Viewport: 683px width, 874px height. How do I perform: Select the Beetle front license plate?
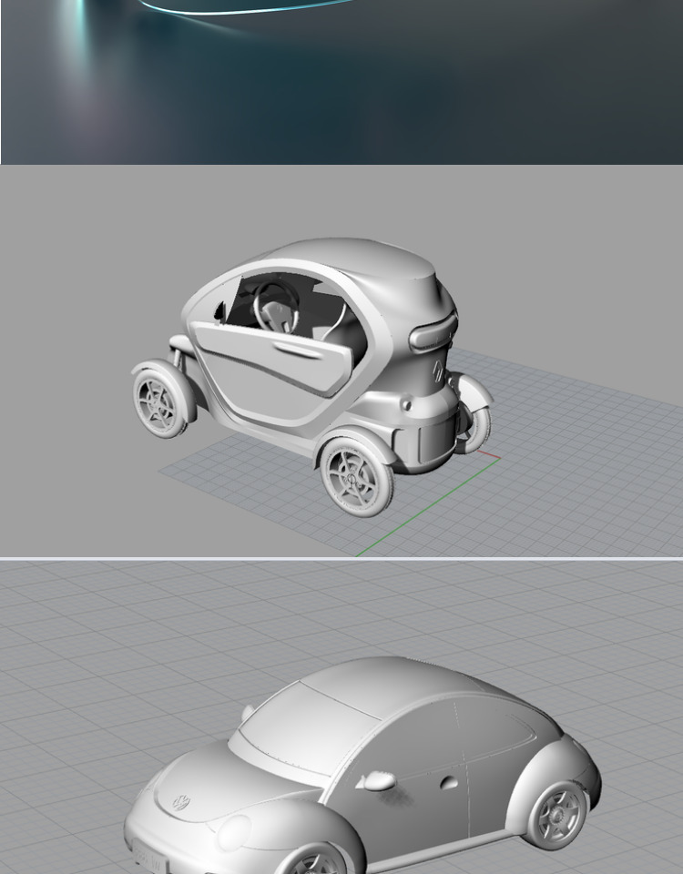click(146, 859)
